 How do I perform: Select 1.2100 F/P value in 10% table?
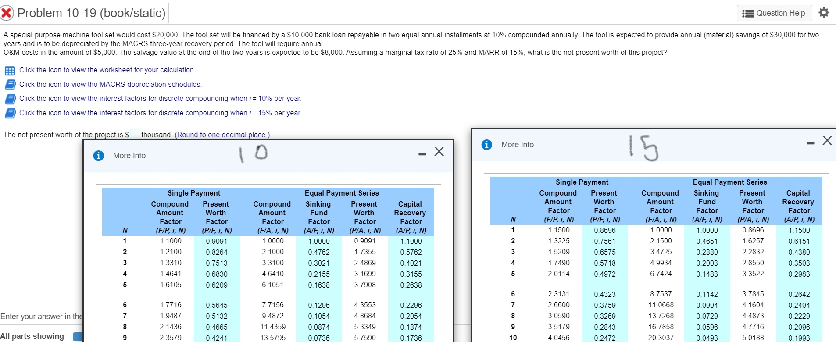click(x=171, y=252)
